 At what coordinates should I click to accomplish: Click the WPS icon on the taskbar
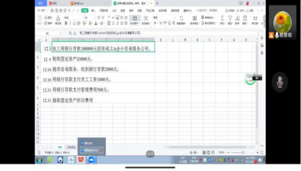80,160
